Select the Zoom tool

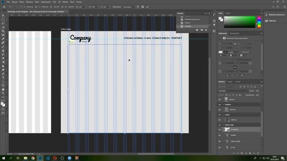tap(3, 93)
